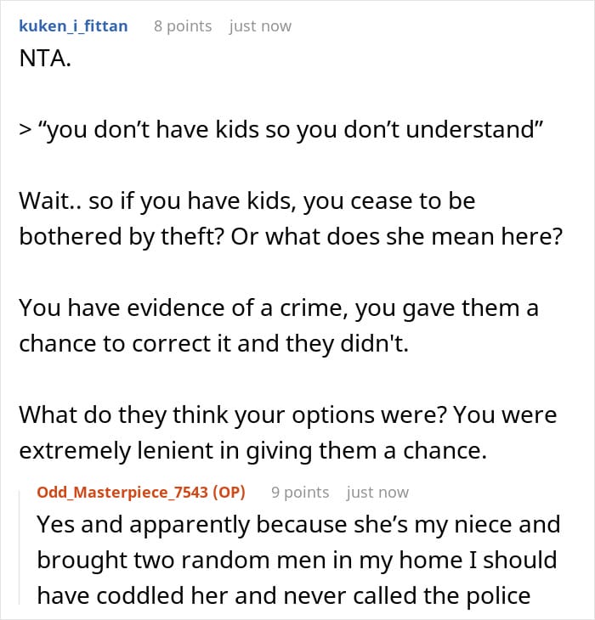Click the line "You have evidence of a crime"
Image resolution: width=595 pixels, height=620 pixels.
coord(279,308)
